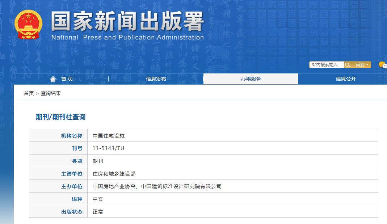Click the WeChat icon at top right
Image resolution: width=387 pixels, height=224 pixels.
point(383,64)
